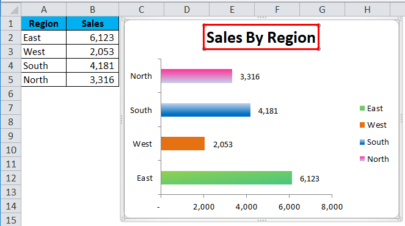Select the East legend entry
Image resolution: width=405 pixels, height=226 pixels.
pos(371,108)
